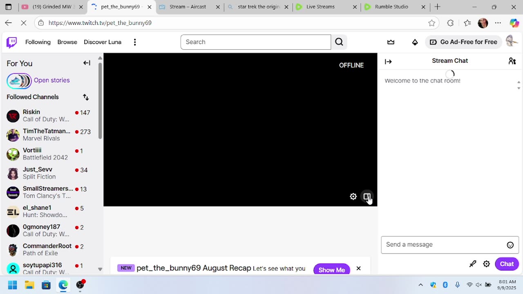The height and width of the screenshot is (294, 523).
Task: Open the Browse page
Action: tap(67, 42)
